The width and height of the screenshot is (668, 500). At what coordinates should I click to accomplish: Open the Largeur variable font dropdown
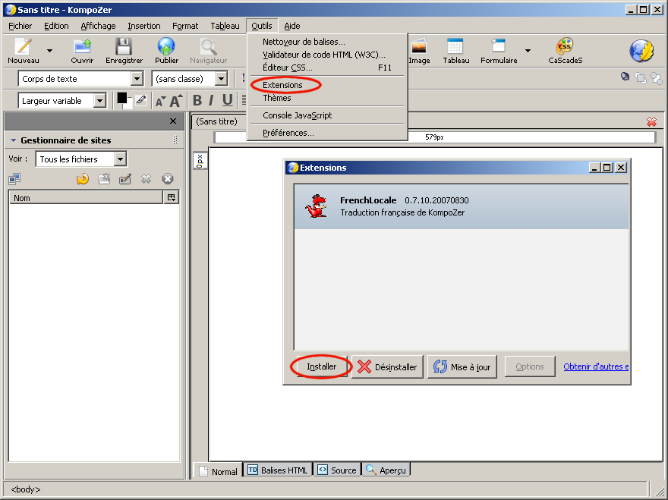99,101
